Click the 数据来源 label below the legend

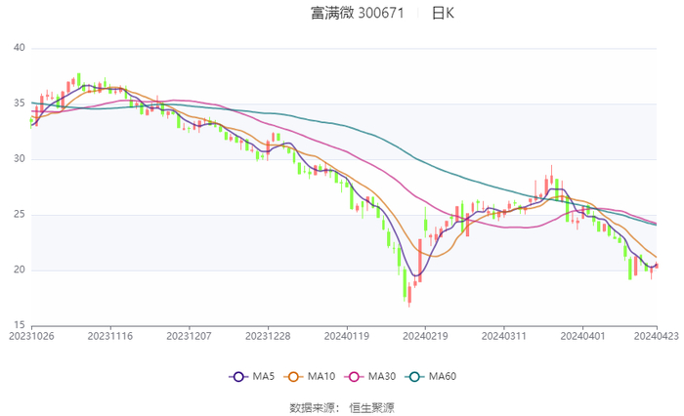pos(315,407)
